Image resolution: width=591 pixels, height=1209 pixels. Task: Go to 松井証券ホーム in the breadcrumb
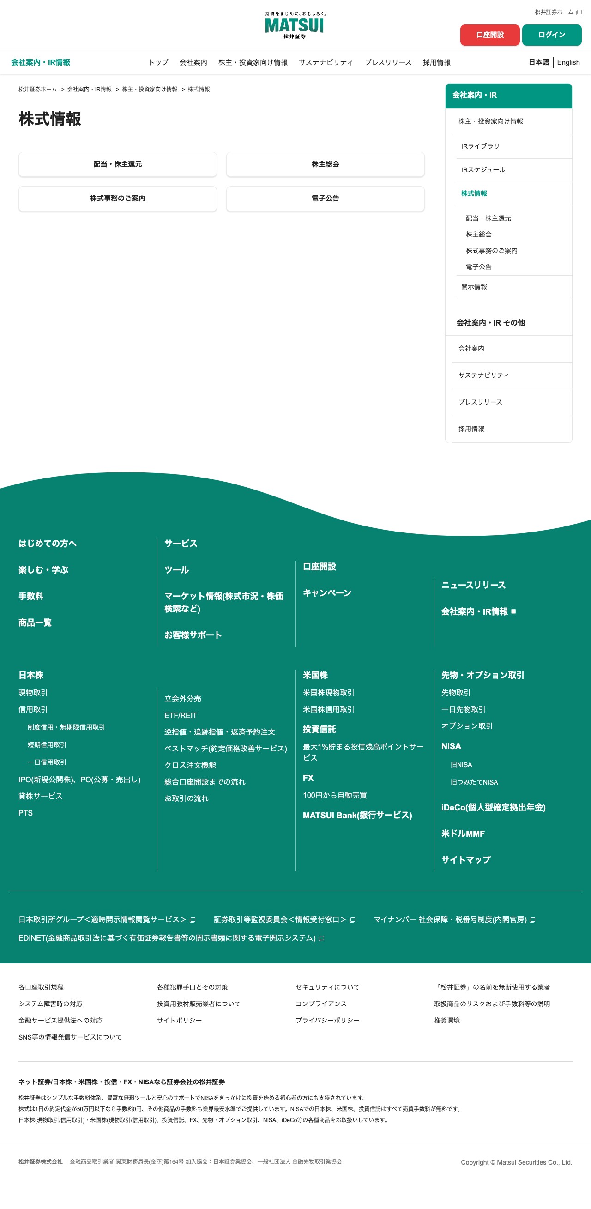[x=38, y=89]
